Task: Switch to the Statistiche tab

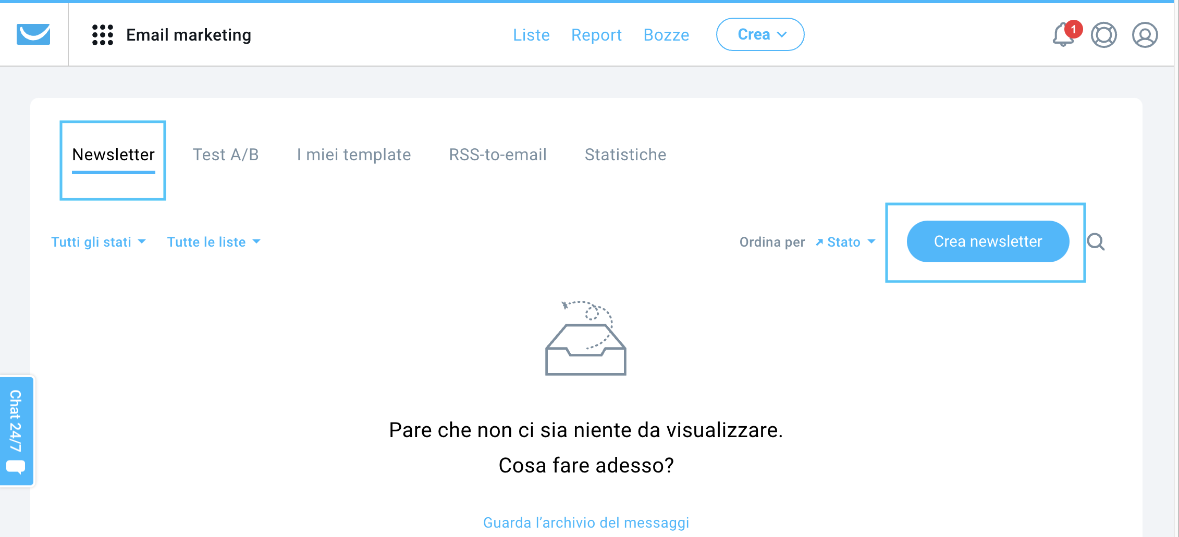Action: (x=625, y=155)
